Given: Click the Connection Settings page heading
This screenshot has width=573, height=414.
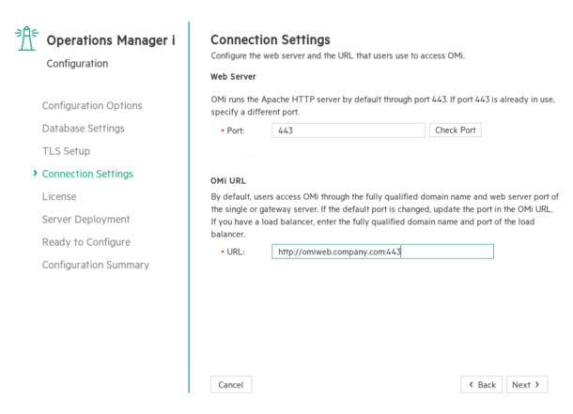Looking at the screenshot, I should coord(271,39).
